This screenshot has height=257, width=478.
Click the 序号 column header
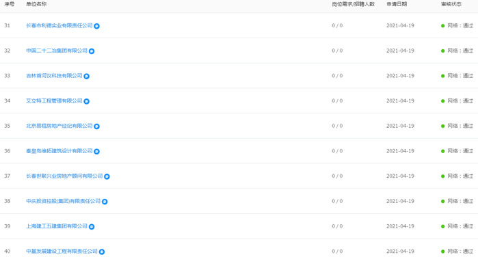pyautogui.click(x=9, y=4)
